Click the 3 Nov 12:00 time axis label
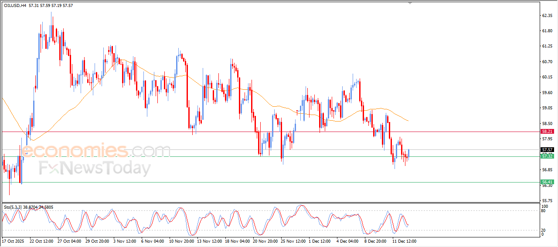Image resolution: width=558 pixels, height=247 pixels. (x=126, y=240)
